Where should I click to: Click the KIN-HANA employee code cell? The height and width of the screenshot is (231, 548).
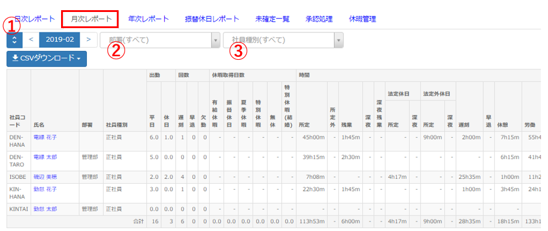pos(19,193)
